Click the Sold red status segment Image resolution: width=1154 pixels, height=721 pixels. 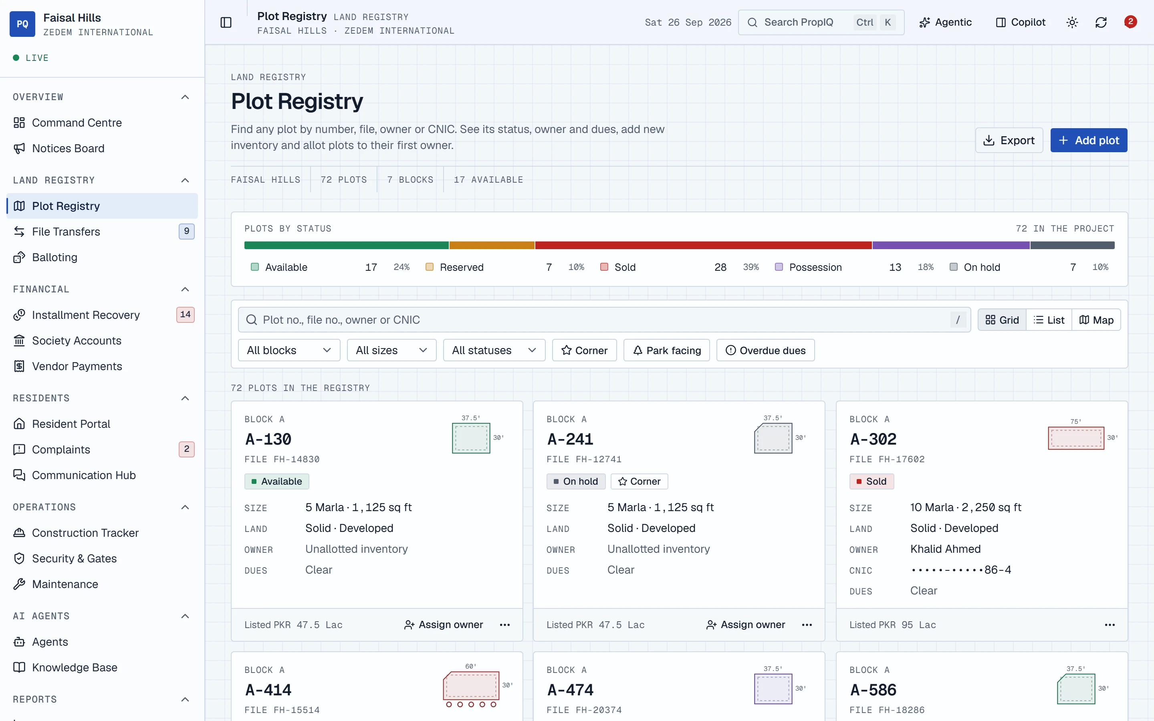(703, 245)
